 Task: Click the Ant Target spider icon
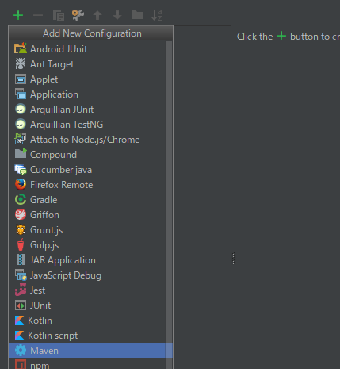pos(21,64)
